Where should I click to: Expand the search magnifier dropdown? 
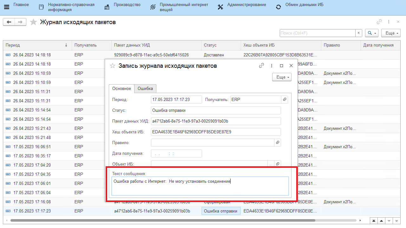(x=372, y=33)
